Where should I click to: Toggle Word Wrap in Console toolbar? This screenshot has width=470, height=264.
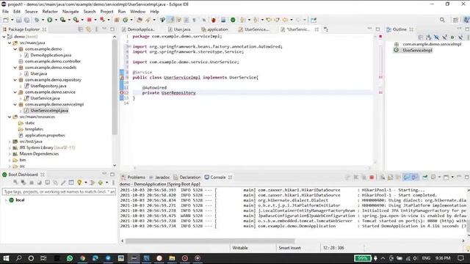[398, 177]
